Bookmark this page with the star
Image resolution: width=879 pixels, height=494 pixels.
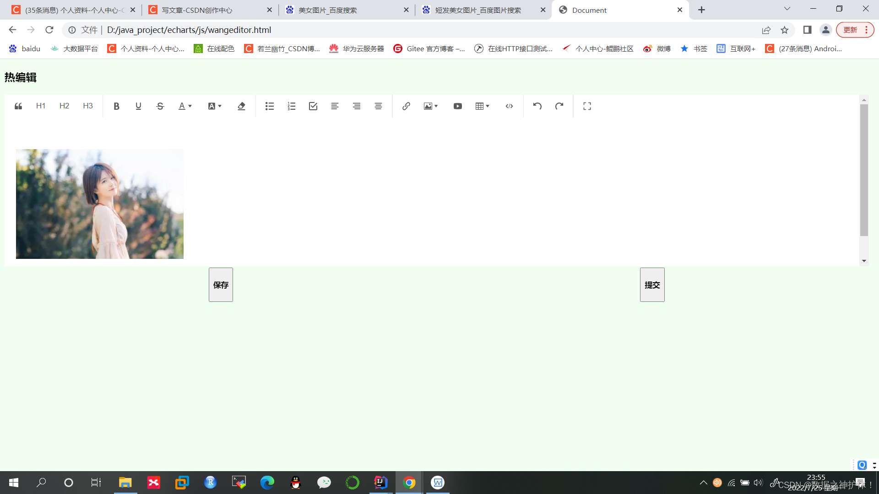785,30
